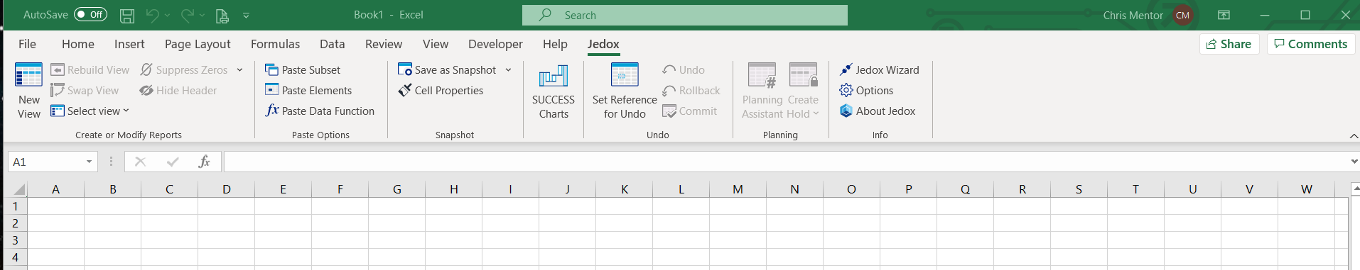The height and width of the screenshot is (270, 1360).
Task: Click the Comments button
Action: (x=1311, y=44)
